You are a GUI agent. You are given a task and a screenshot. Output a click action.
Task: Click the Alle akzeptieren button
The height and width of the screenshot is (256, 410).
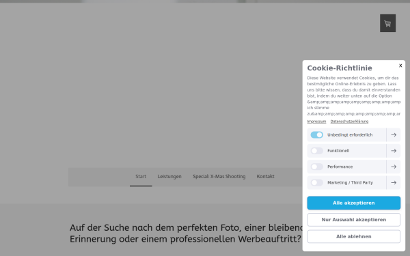pos(353,203)
